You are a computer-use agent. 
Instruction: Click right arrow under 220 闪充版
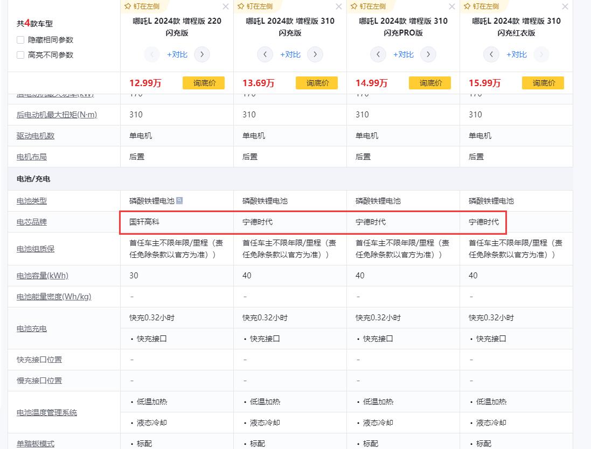[x=202, y=54]
